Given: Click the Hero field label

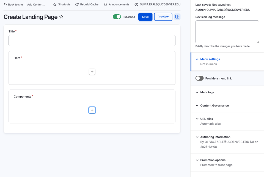Looking at the screenshot, I should pyautogui.click(x=17, y=58).
